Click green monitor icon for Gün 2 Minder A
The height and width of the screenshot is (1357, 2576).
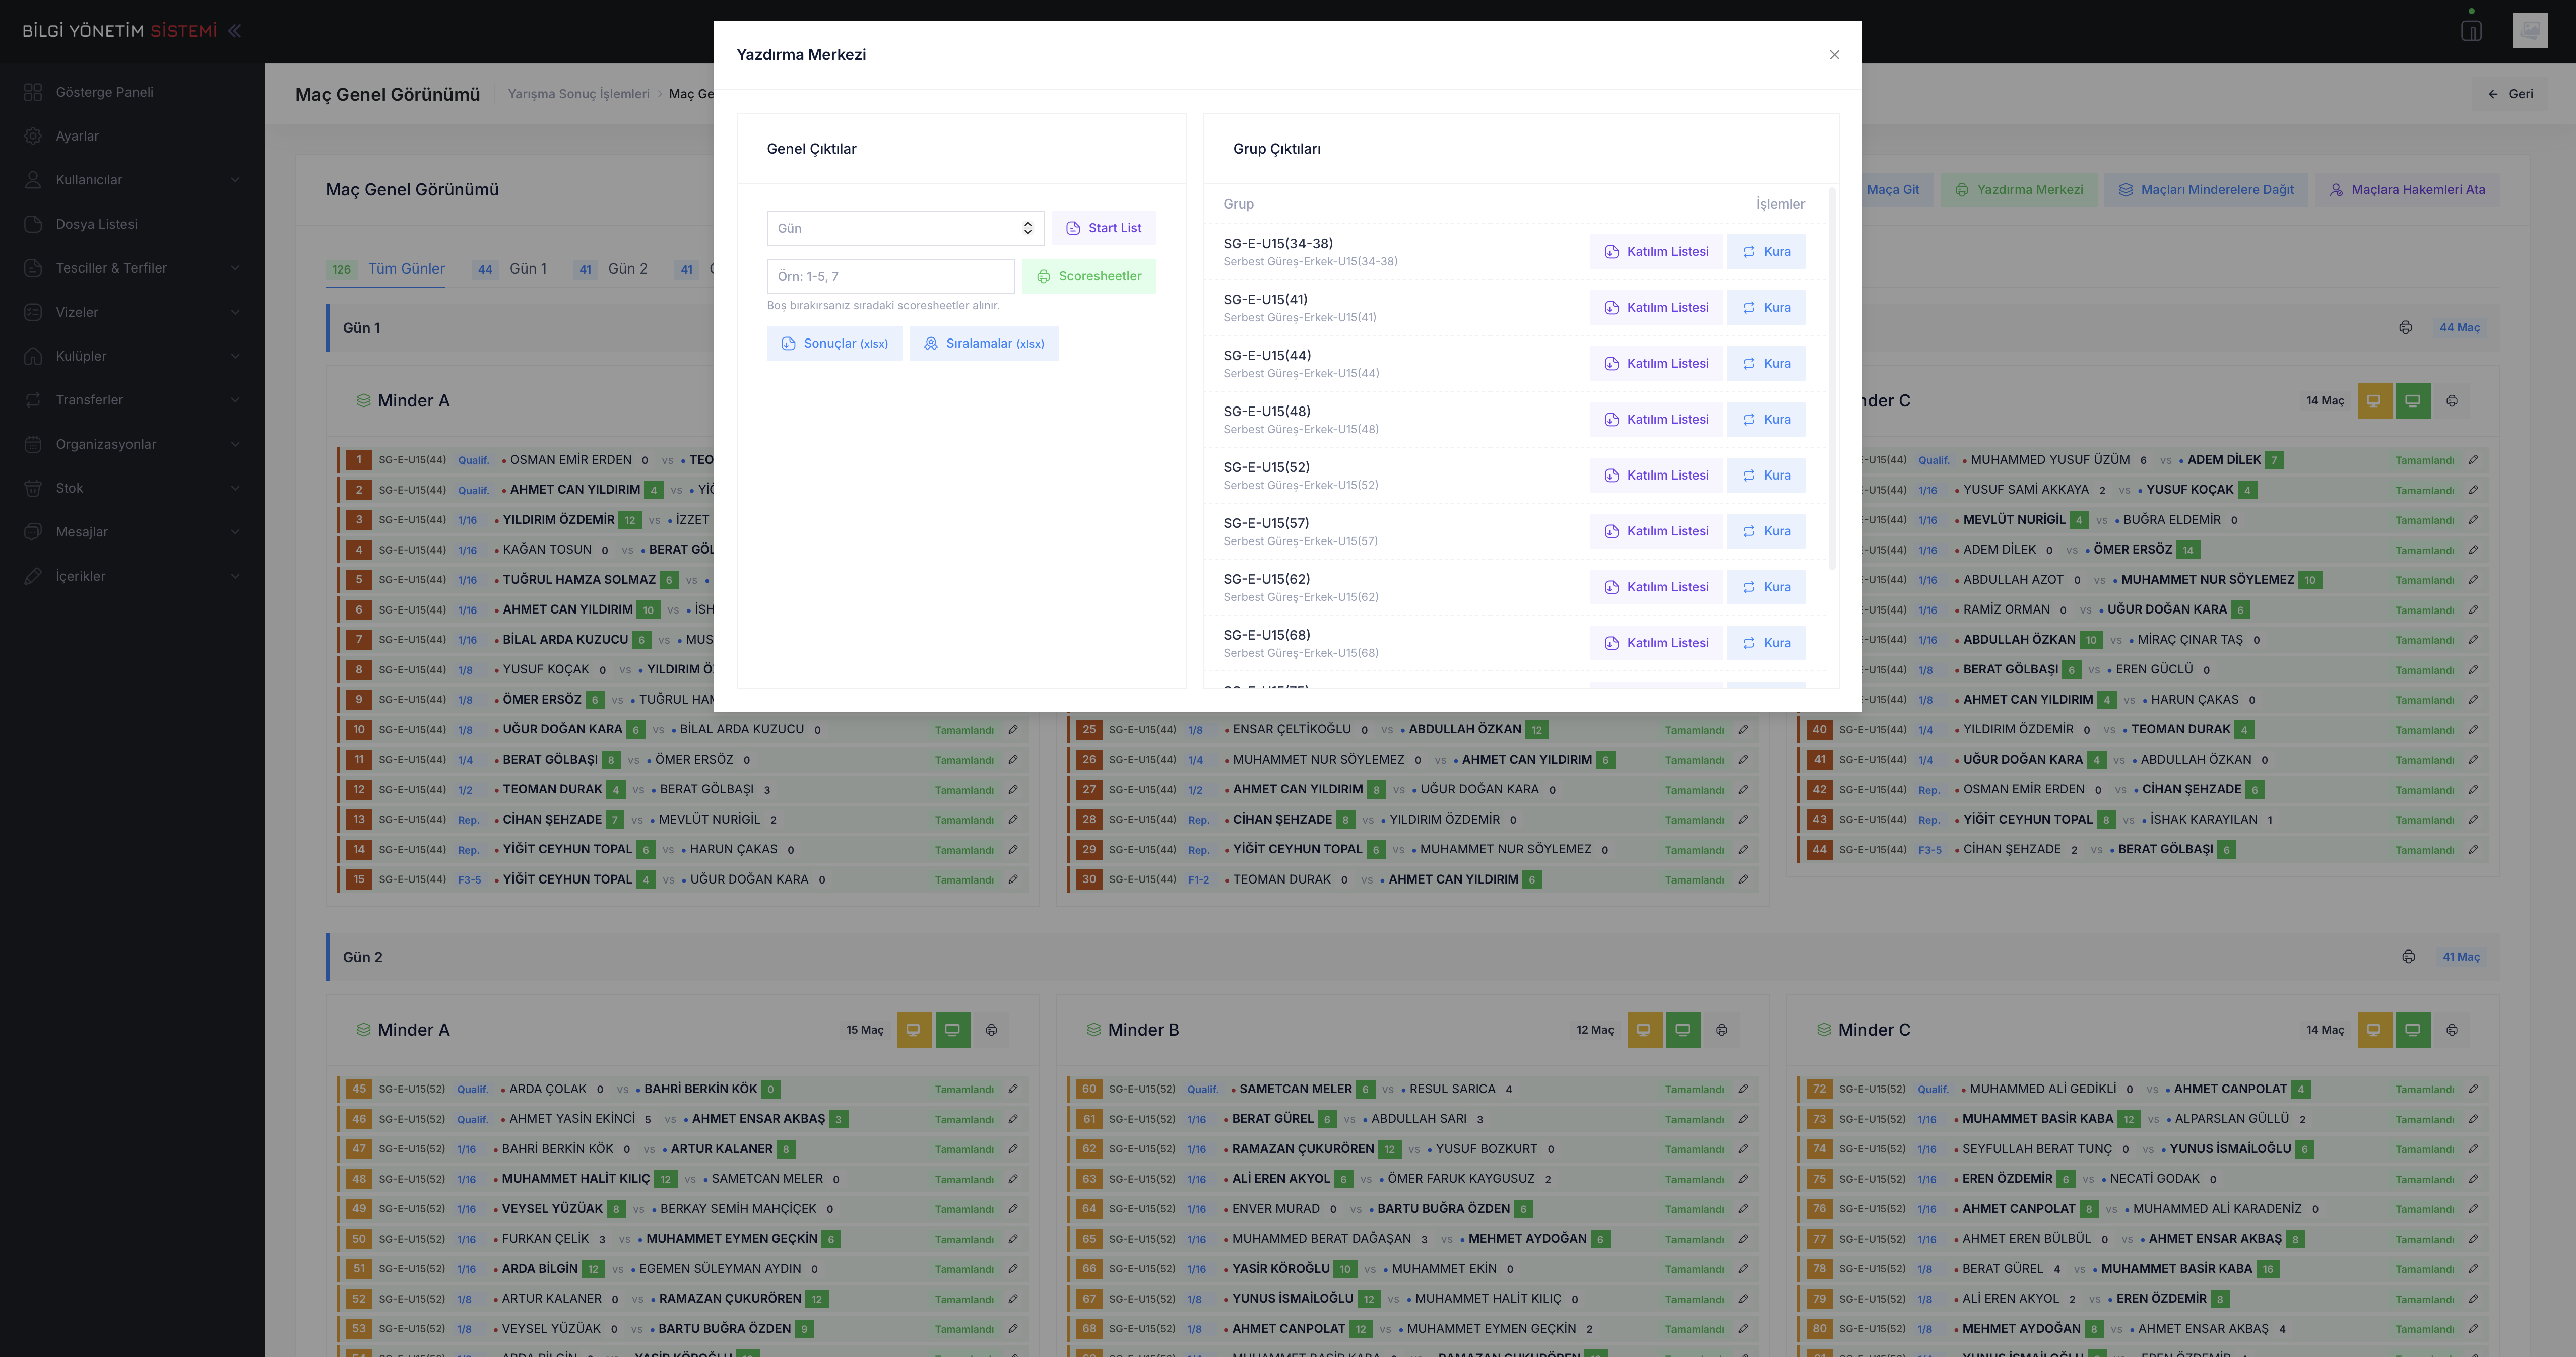(x=953, y=1030)
